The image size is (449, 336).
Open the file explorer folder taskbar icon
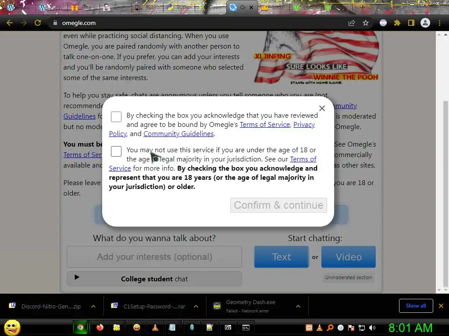click(x=116, y=327)
